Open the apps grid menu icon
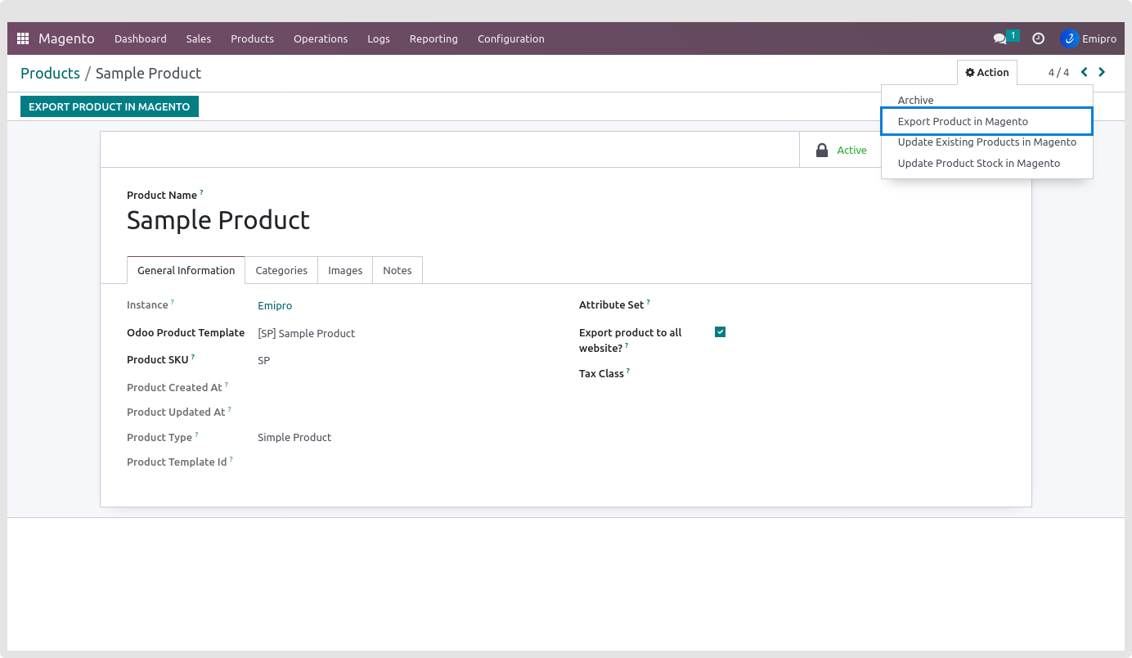This screenshot has width=1132, height=658. (x=23, y=38)
